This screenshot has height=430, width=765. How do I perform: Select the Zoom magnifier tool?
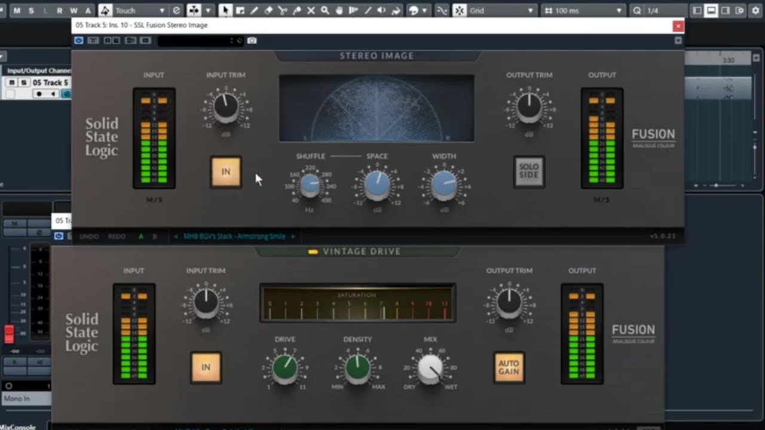click(x=325, y=10)
